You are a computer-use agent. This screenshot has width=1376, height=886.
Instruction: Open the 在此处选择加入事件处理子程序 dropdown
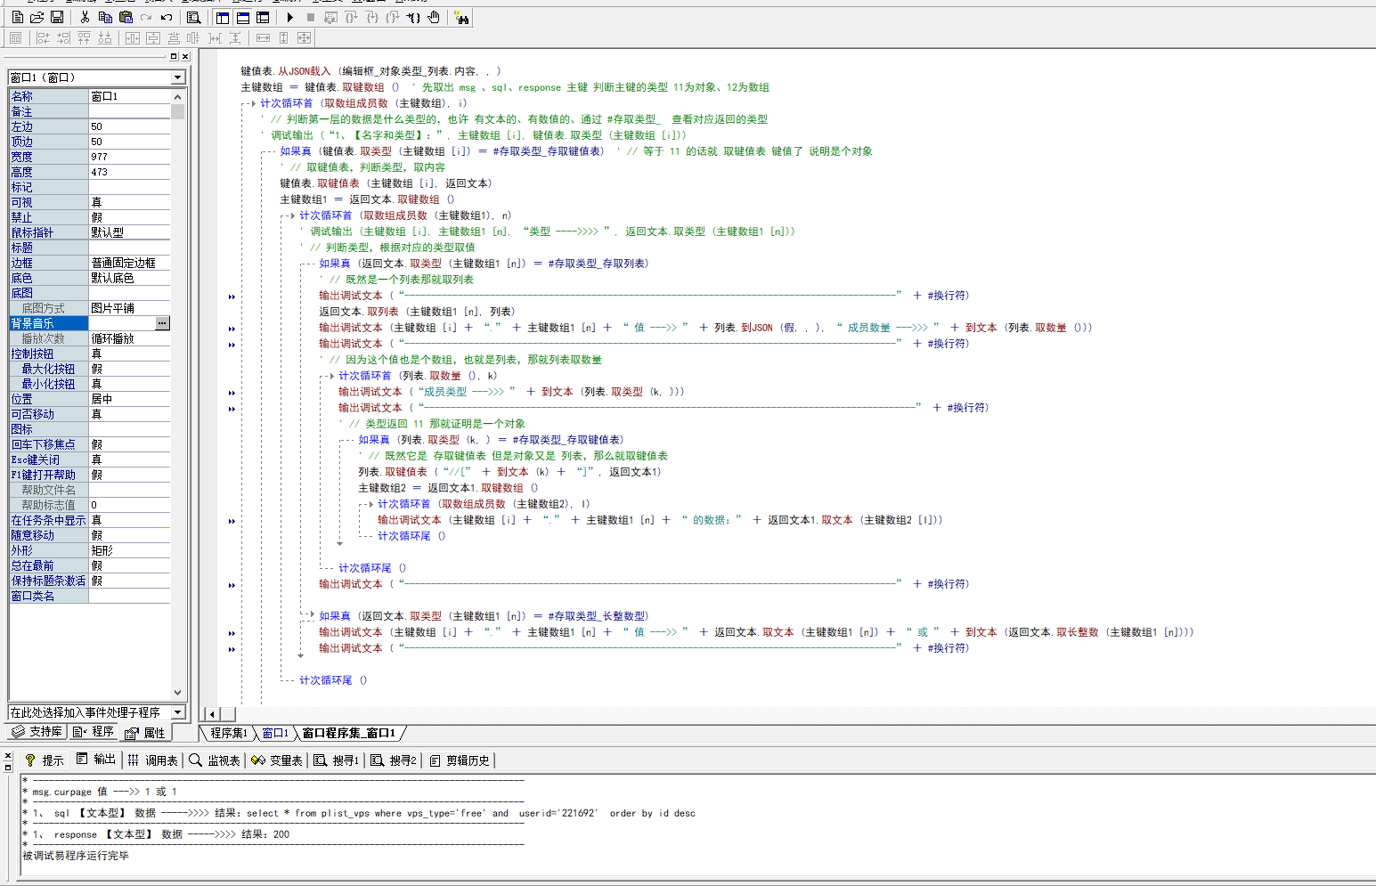(177, 712)
